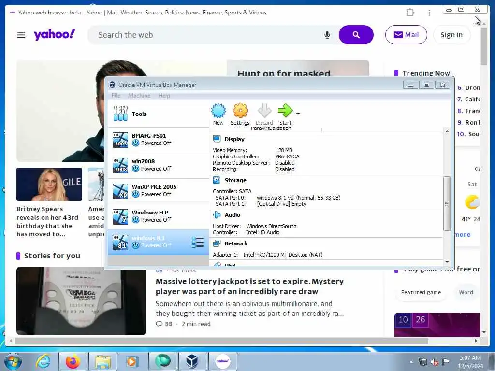Click the Storage section header

pyautogui.click(x=235, y=180)
